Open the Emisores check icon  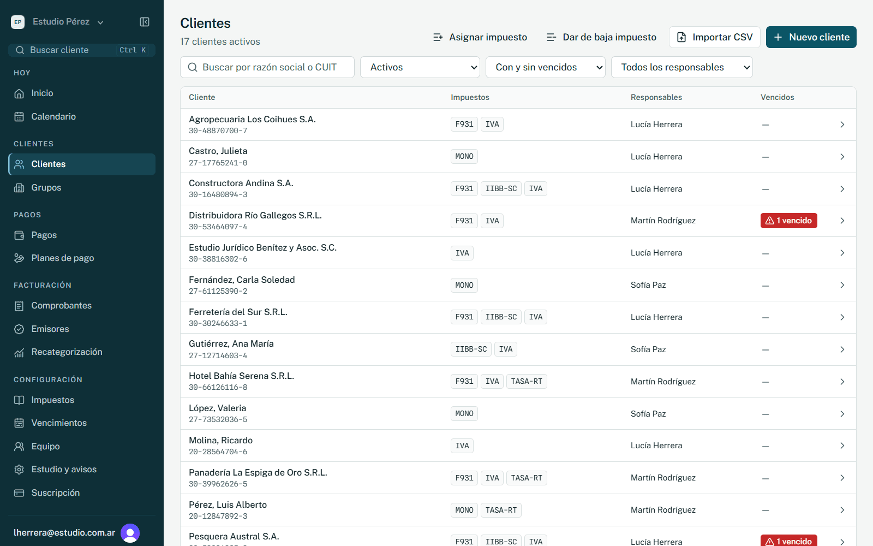pyautogui.click(x=19, y=329)
